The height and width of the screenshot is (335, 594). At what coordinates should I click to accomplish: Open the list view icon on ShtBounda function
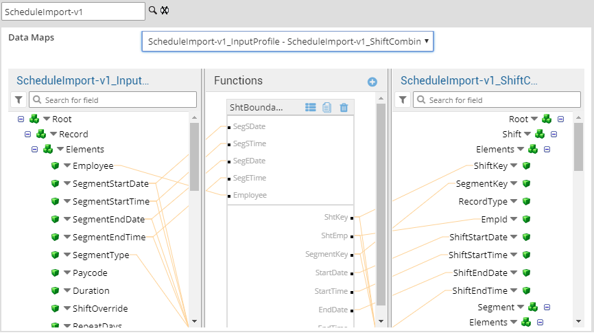point(311,107)
